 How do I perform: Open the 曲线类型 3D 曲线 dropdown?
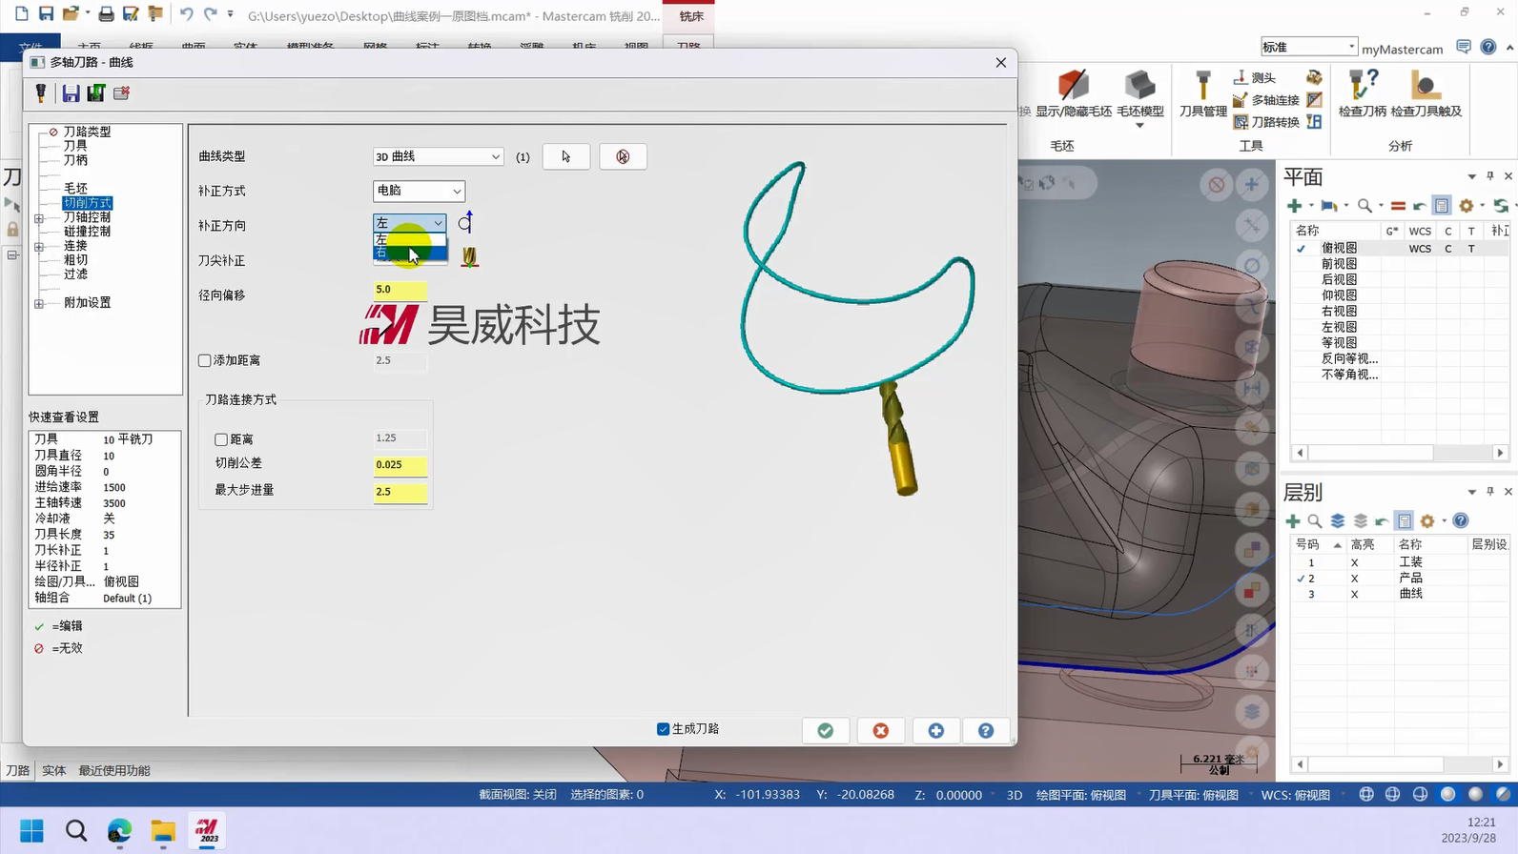click(437, 156)
